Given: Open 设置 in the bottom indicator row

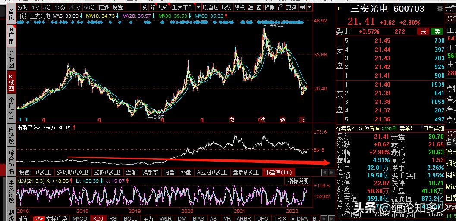Looking at the screenshot, I should click(23, 218).
